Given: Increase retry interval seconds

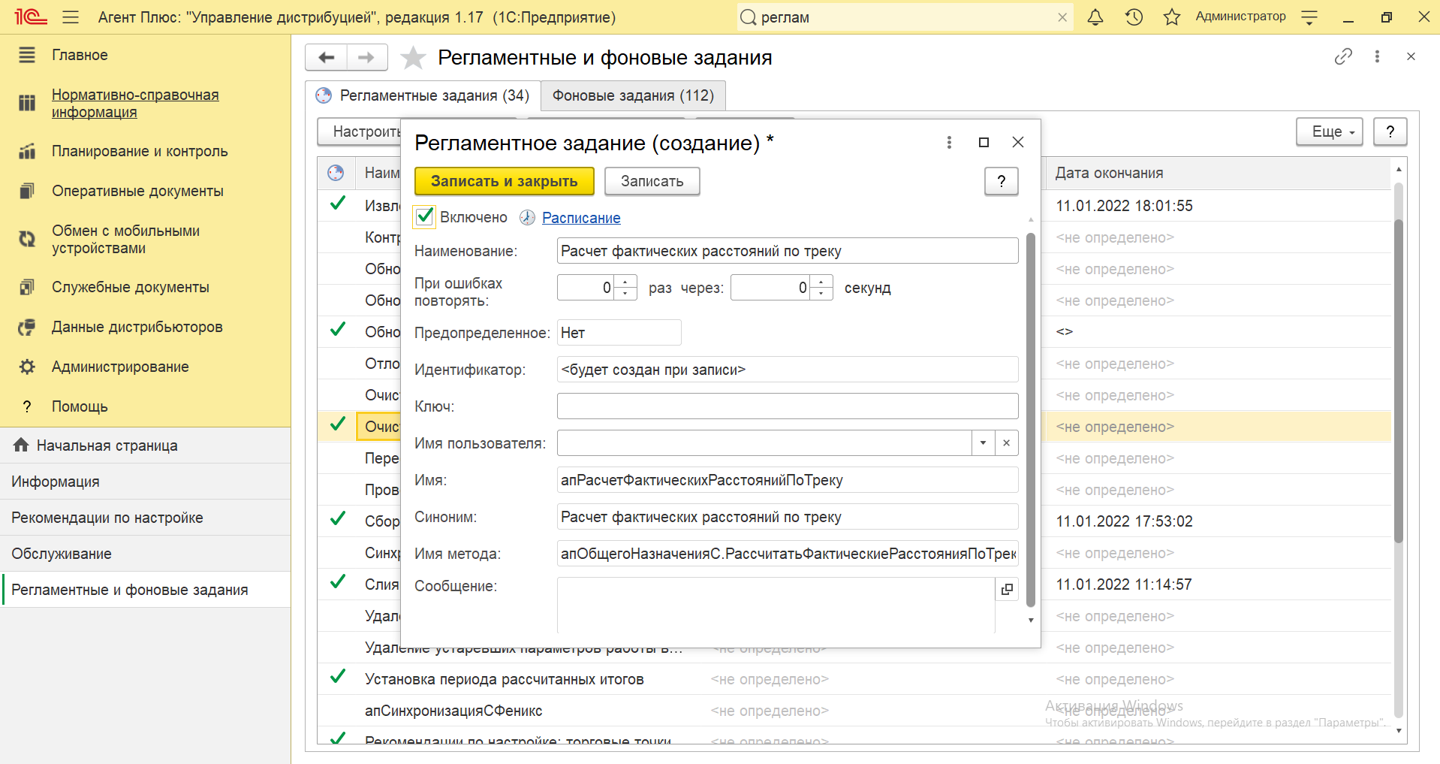Looking at the screenshot, I should 821,282.
